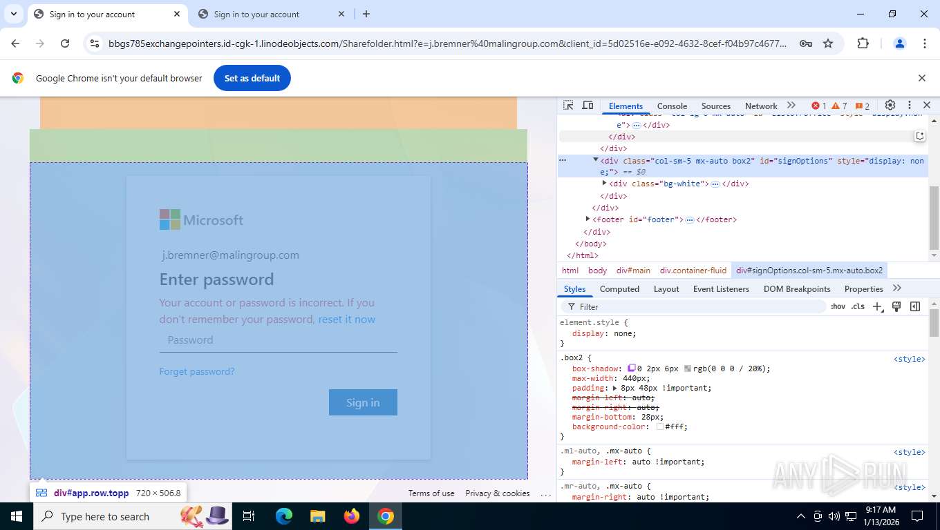Viewport: 940px width, 530px height.
Task: Click the display: none declaration
Action: [x=604, y=333]
